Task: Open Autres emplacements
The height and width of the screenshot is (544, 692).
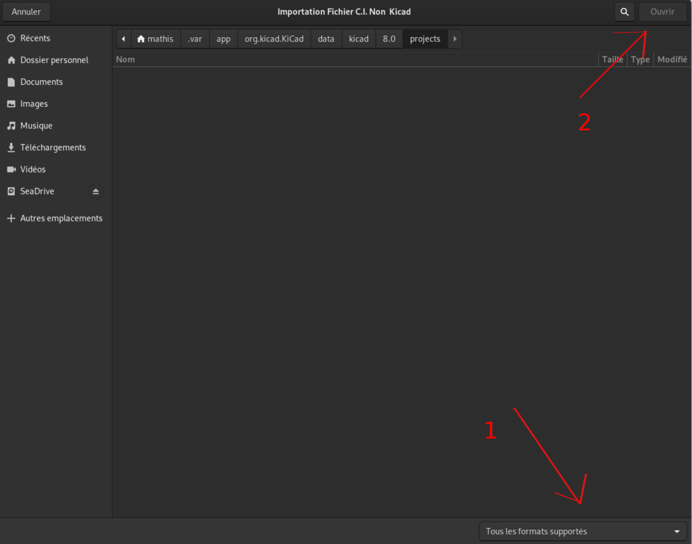Action: (56, 218)
